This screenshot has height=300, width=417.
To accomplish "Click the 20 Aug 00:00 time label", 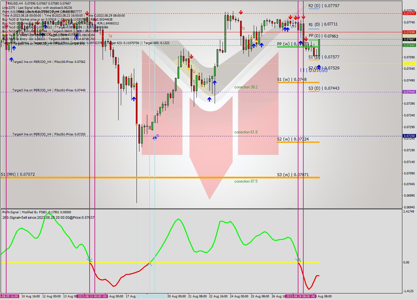I will (177, 296).
